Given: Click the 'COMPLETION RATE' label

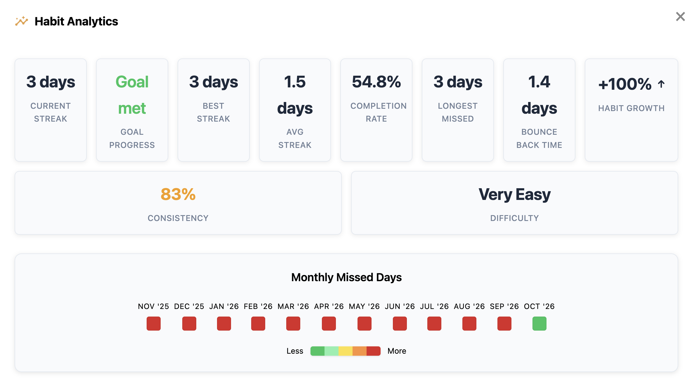Looking at the screenshot, I should click(379, 112).
